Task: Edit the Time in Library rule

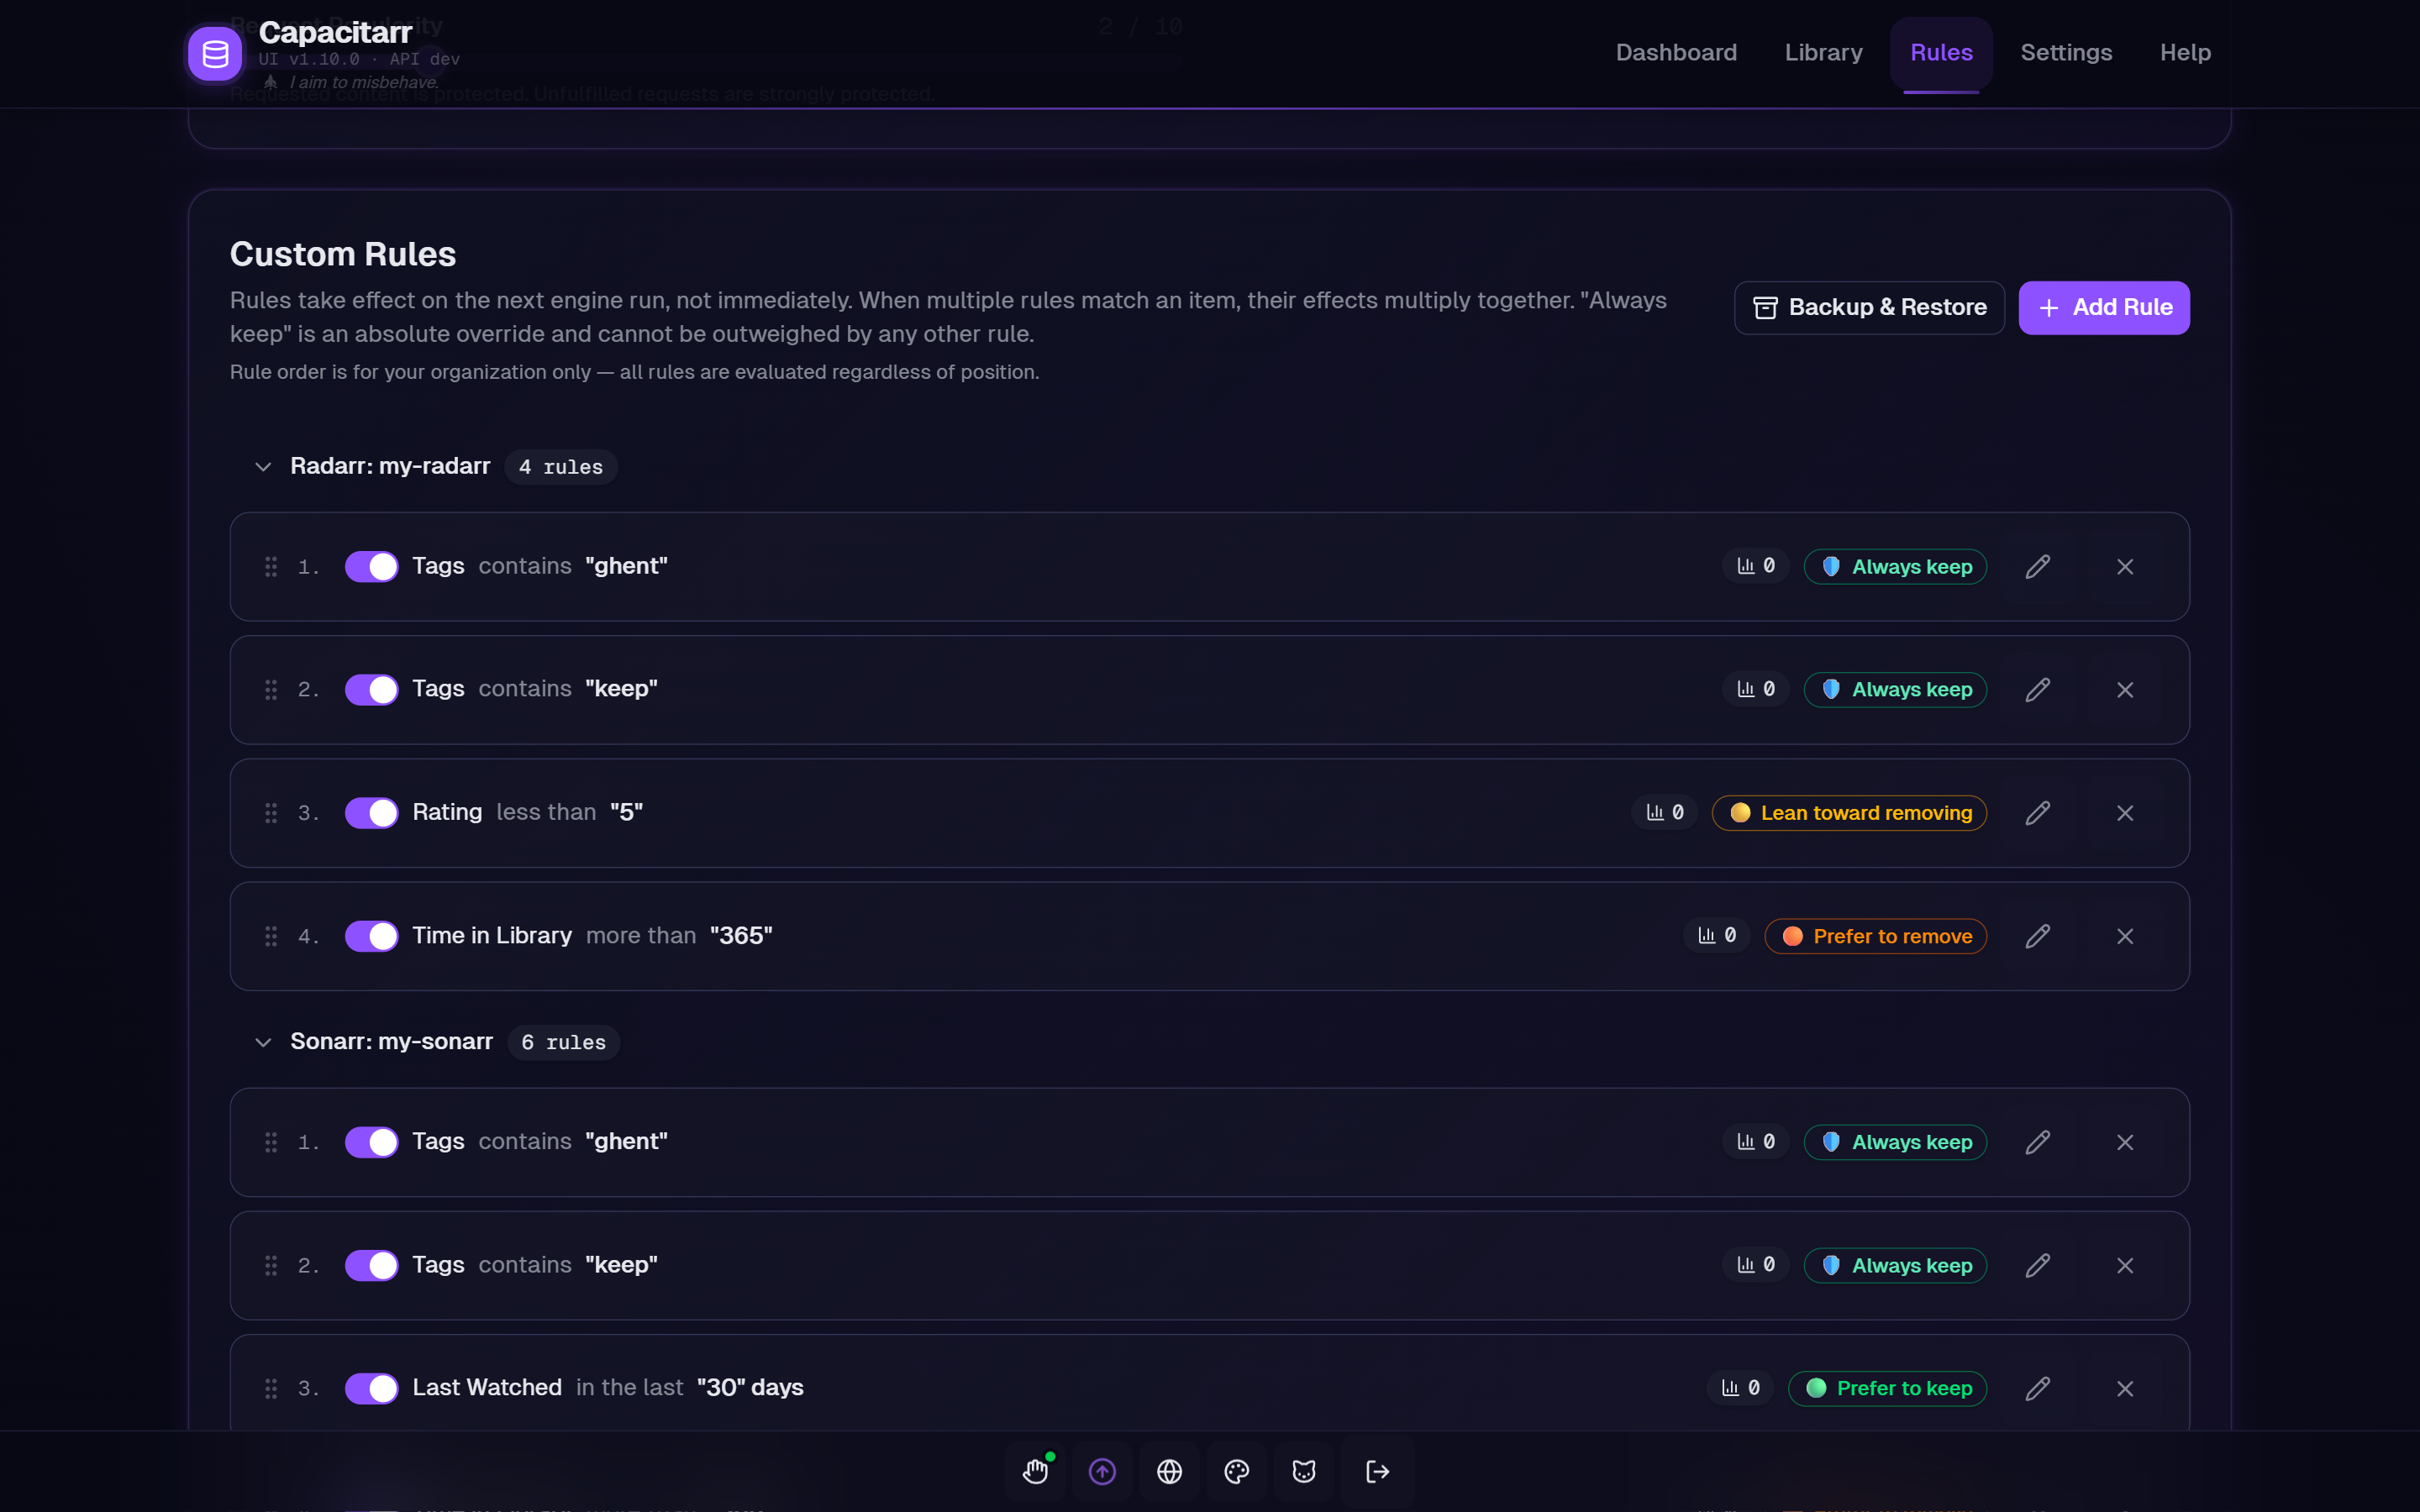Action: 2038,936
